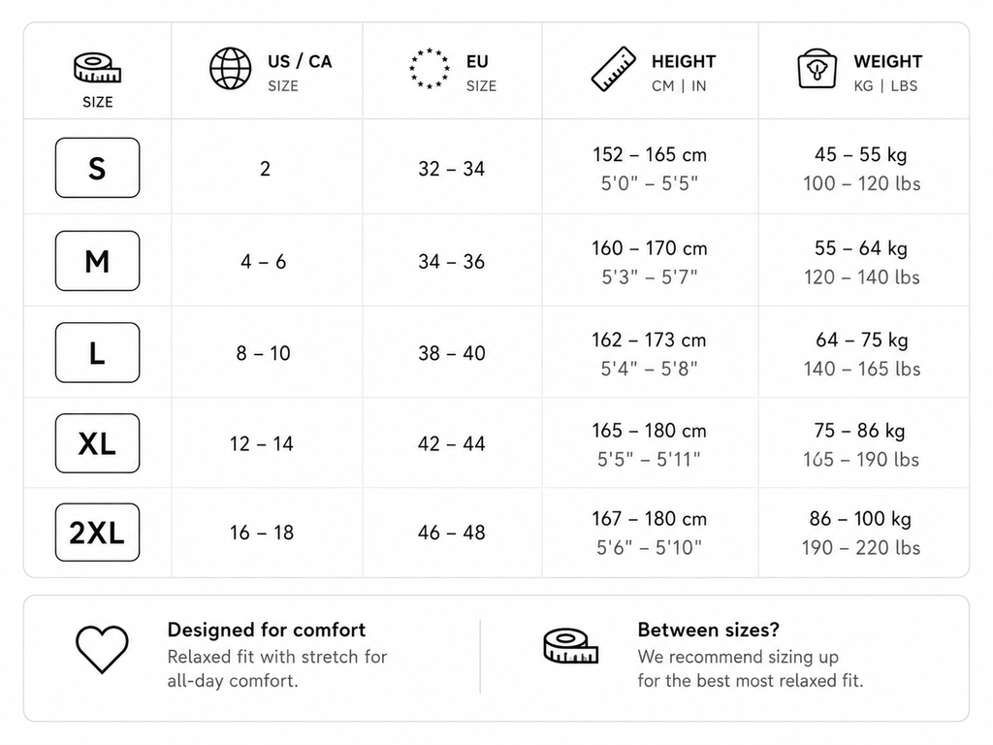Click the ruler icon beside HEIGHT
Screen dimensions: 993x745
tap(614, 69)
